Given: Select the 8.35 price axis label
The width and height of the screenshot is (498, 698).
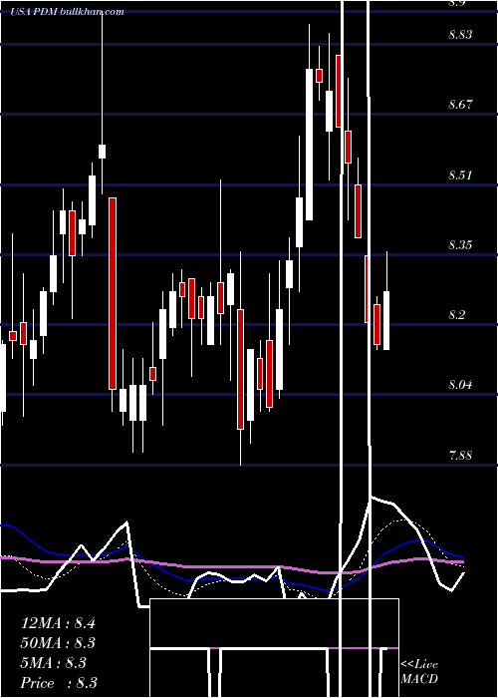Looking at the screenshot, I should click(460, 245).
